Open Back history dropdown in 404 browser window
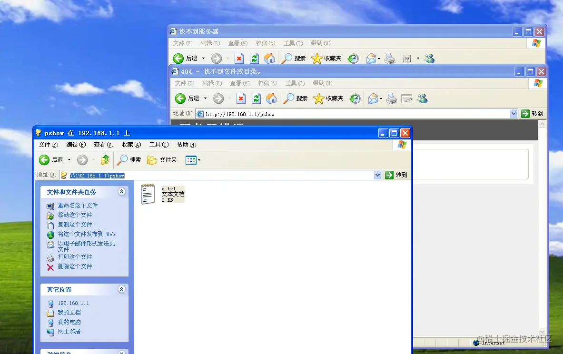This screenshot has width=563, height=354. (206, 98)
